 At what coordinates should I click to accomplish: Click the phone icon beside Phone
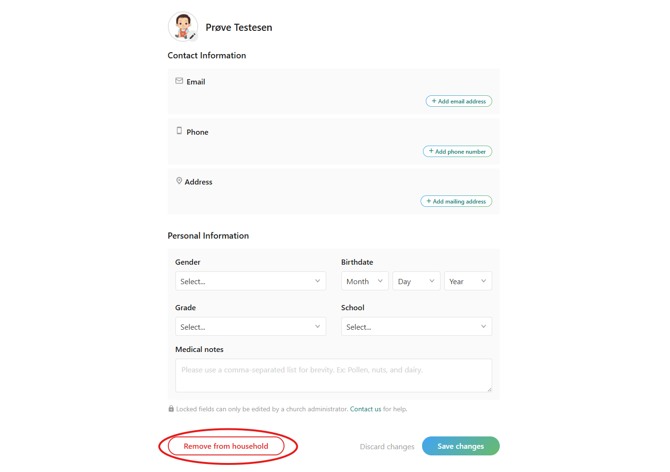coord(179,131)
